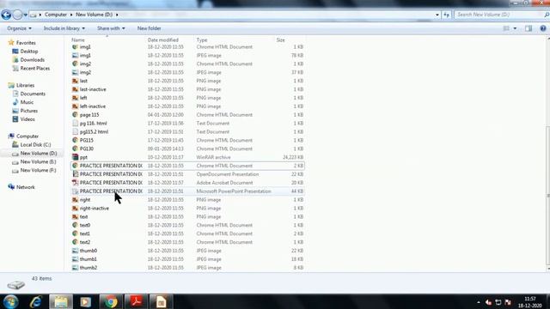550x309 pixels.
Task: Select the img1 JPEG image file icon
Action: click(x=75, y=55)
